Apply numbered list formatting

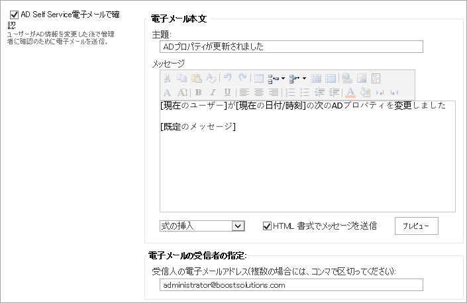tap(290, 93)
